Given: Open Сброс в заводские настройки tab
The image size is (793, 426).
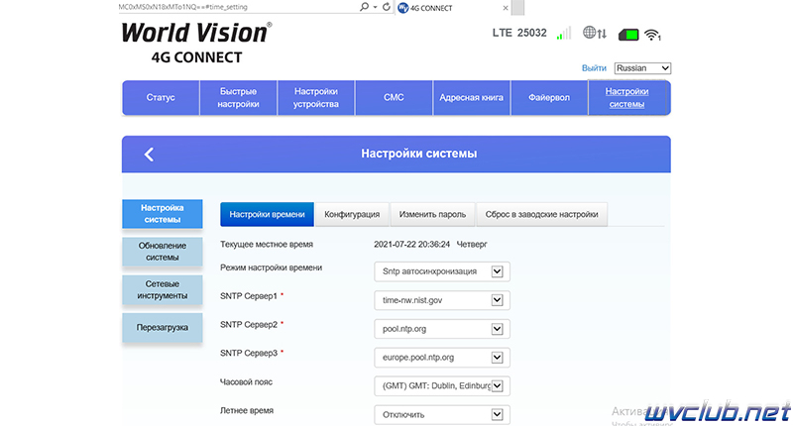Looking at the screenshot, I should 541,214.
